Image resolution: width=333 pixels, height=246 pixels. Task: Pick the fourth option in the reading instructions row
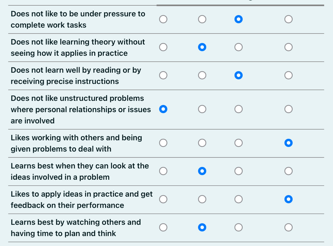pos(288,75)
